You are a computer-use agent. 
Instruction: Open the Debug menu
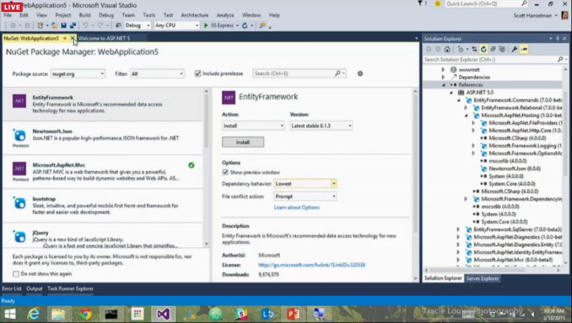click(x=106, y=15)
